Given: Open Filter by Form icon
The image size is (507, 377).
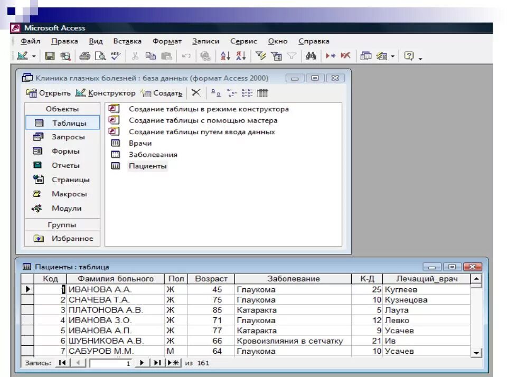Looking at the screenshot, I should coord(276,56).
